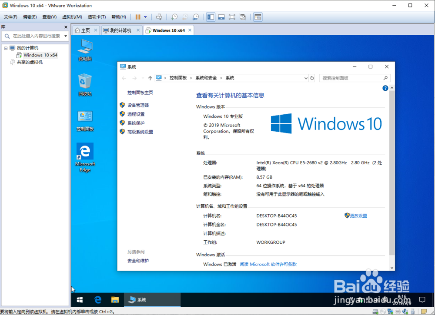
Task: Open 远程设置 from the left pane
Action: (136, 114)
